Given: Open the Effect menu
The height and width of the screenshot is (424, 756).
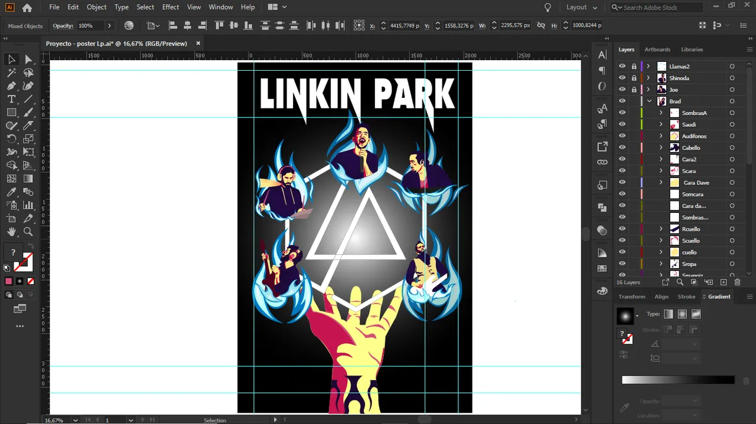Looking at the screenshot, I should 171,7.
